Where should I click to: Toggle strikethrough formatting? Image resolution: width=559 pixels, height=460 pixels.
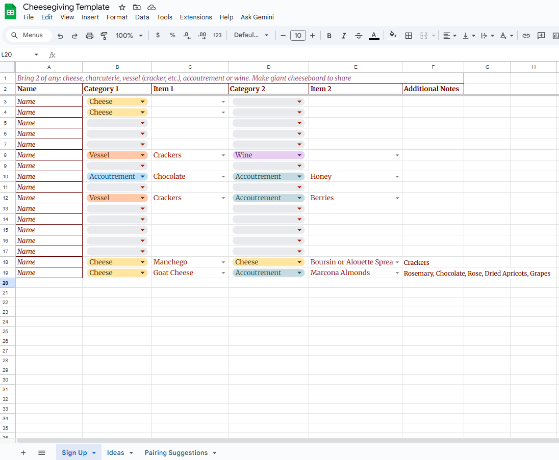(359, 36)
